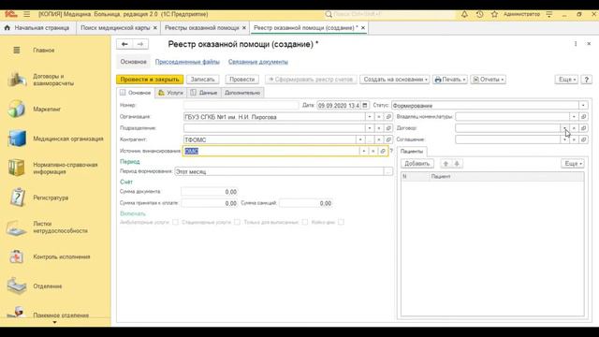Viewport: 599px width, 337px height.
Task: Click the Сумма документа field
Action: [210, 192]
